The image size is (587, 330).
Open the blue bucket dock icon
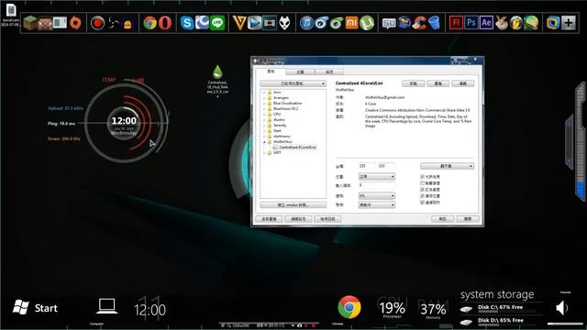(434, 23)
